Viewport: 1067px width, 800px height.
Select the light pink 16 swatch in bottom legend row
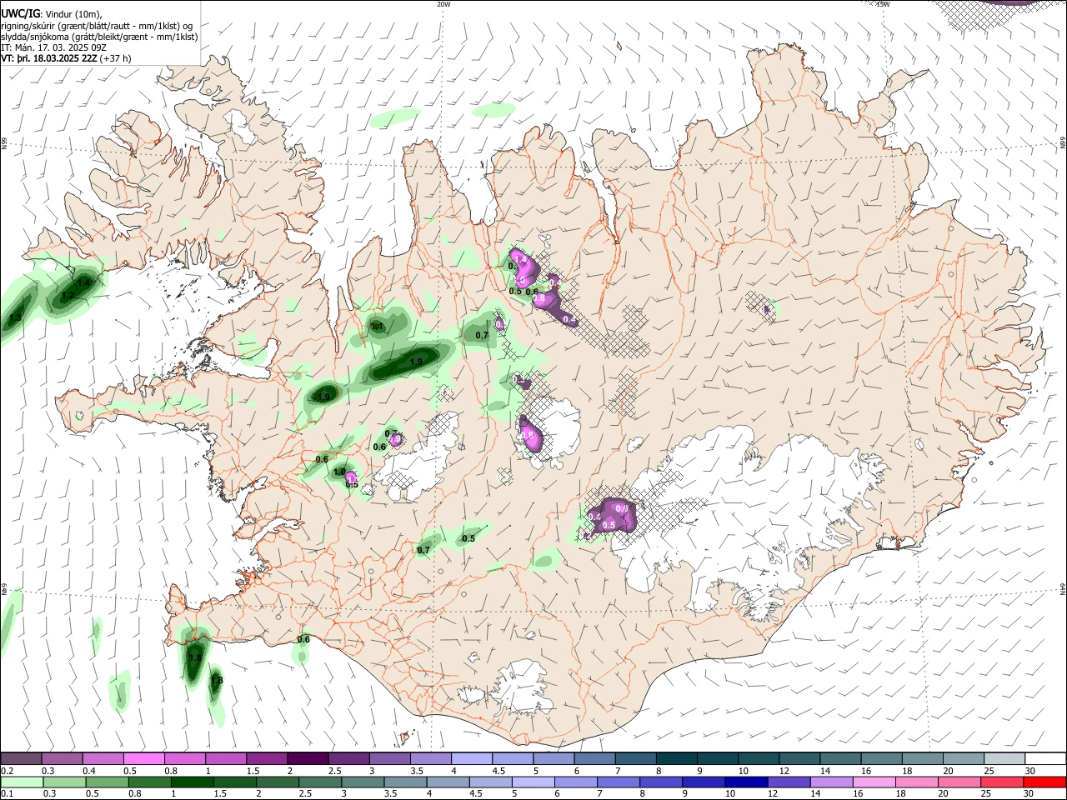874,782
